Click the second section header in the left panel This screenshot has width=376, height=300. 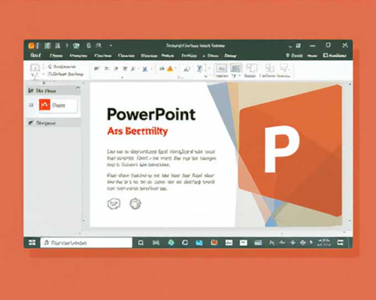pyautogui.click(x=54, y=123)
